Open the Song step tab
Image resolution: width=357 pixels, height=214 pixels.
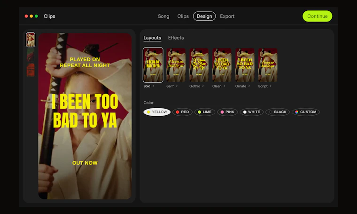163,16
